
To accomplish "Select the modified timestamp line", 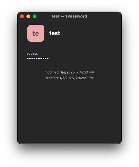I will (69, 72).
